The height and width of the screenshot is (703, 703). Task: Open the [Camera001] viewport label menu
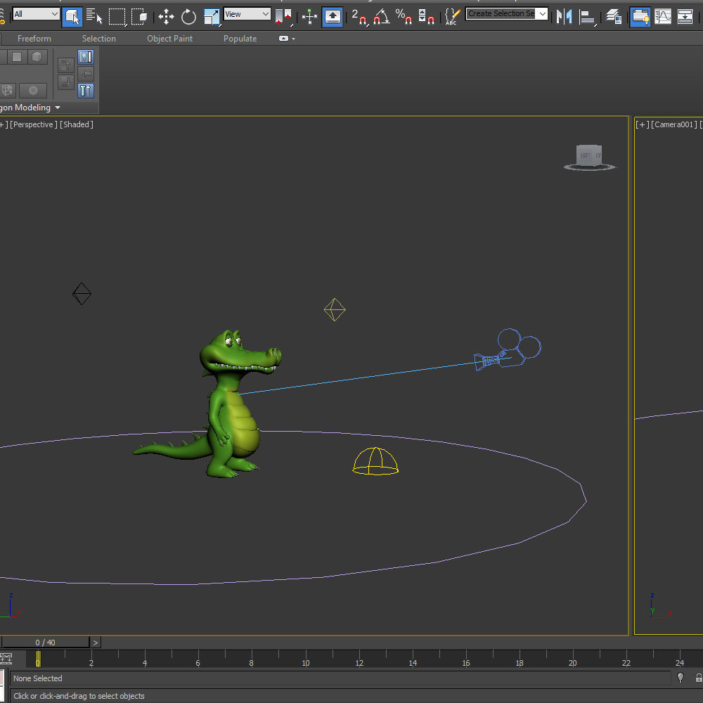tap(675, 124)
